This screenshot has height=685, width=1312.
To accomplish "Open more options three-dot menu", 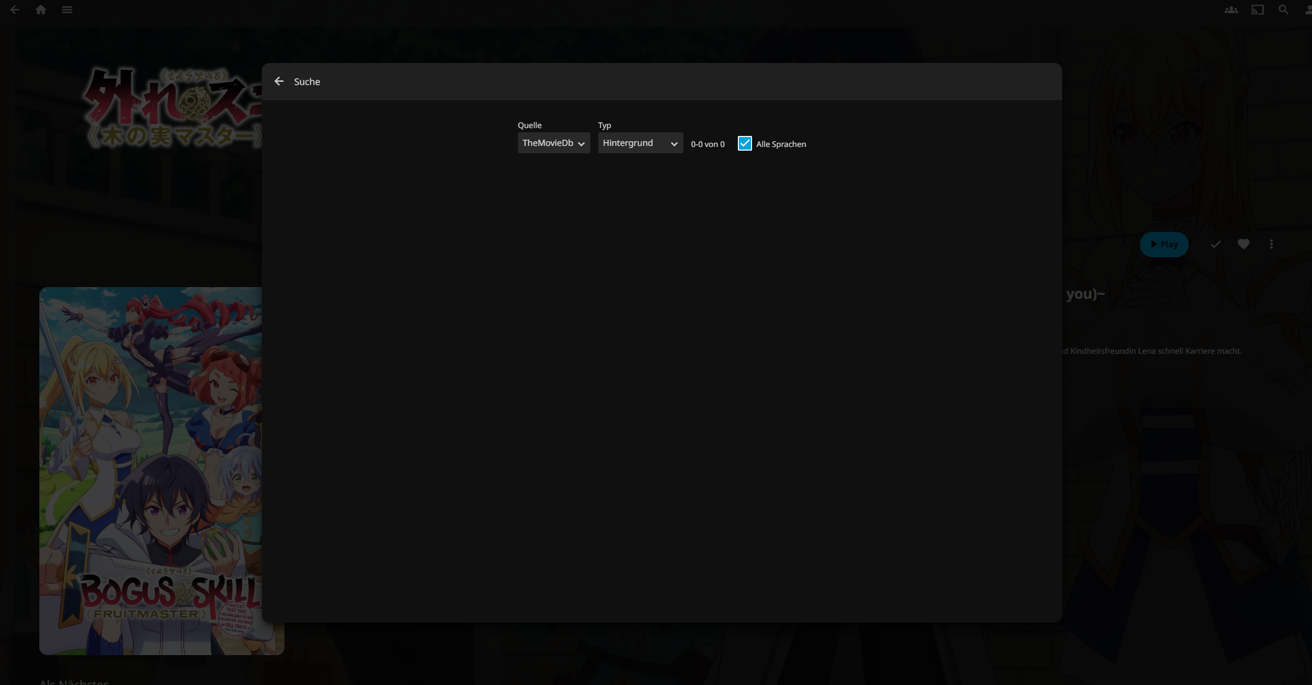I will point(1271,244).
